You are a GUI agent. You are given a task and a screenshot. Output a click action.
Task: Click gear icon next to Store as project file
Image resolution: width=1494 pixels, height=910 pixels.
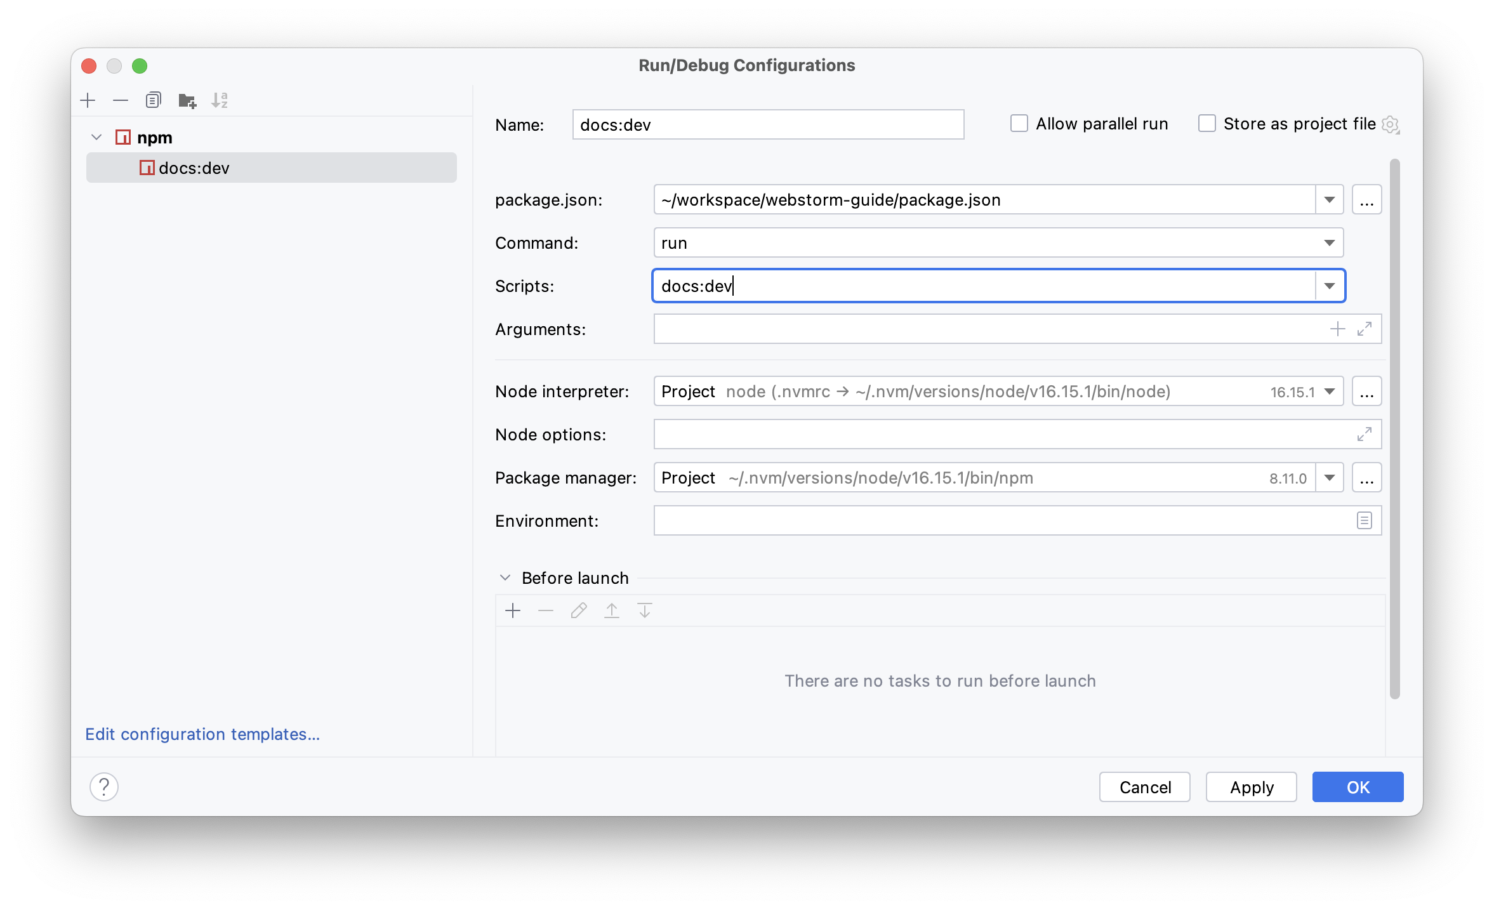coord(1390,125)
